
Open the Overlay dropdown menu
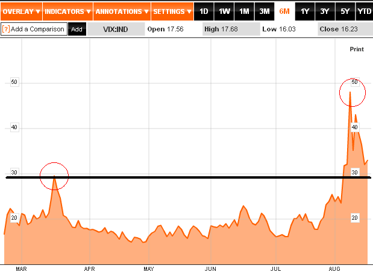pyautogui.click(x=21, y=11)
